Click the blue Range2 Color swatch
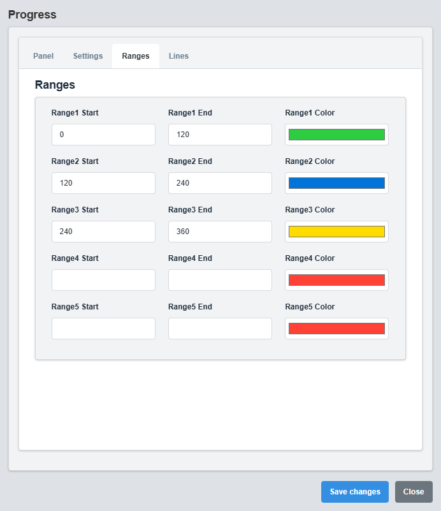441x511 pixels. [336, 183]
